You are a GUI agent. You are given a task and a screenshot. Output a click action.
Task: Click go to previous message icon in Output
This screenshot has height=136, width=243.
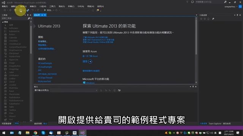click(106, 90)
